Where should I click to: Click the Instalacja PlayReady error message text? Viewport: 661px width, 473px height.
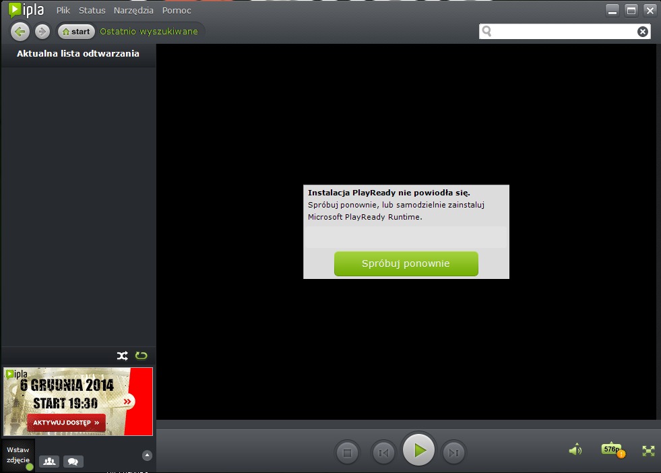pos(389,193)
